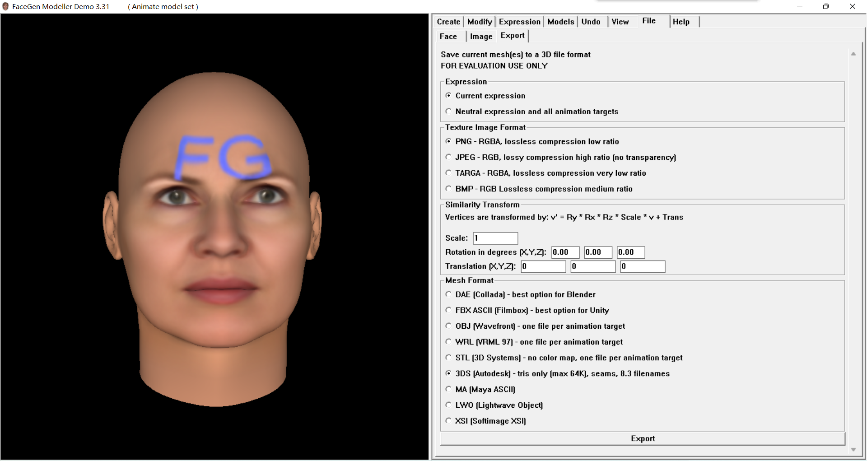
Task: Switch to the Face sub-tab
Action: 448,37
